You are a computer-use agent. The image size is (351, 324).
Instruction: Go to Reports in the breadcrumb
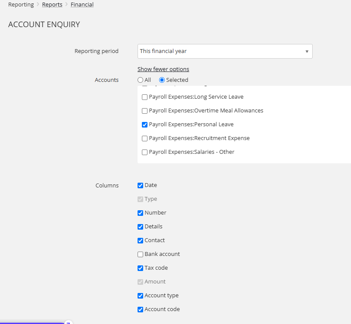click(x=52, y=5)
